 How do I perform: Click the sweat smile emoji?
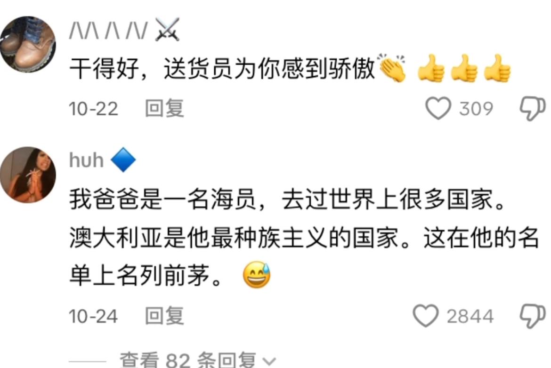(x=257, y=275)
